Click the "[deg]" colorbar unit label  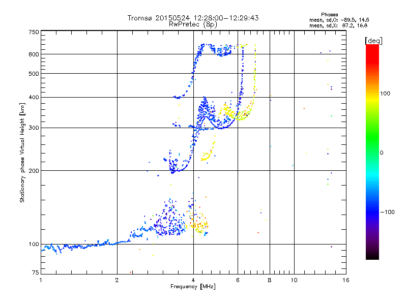(x=373, y=41)
